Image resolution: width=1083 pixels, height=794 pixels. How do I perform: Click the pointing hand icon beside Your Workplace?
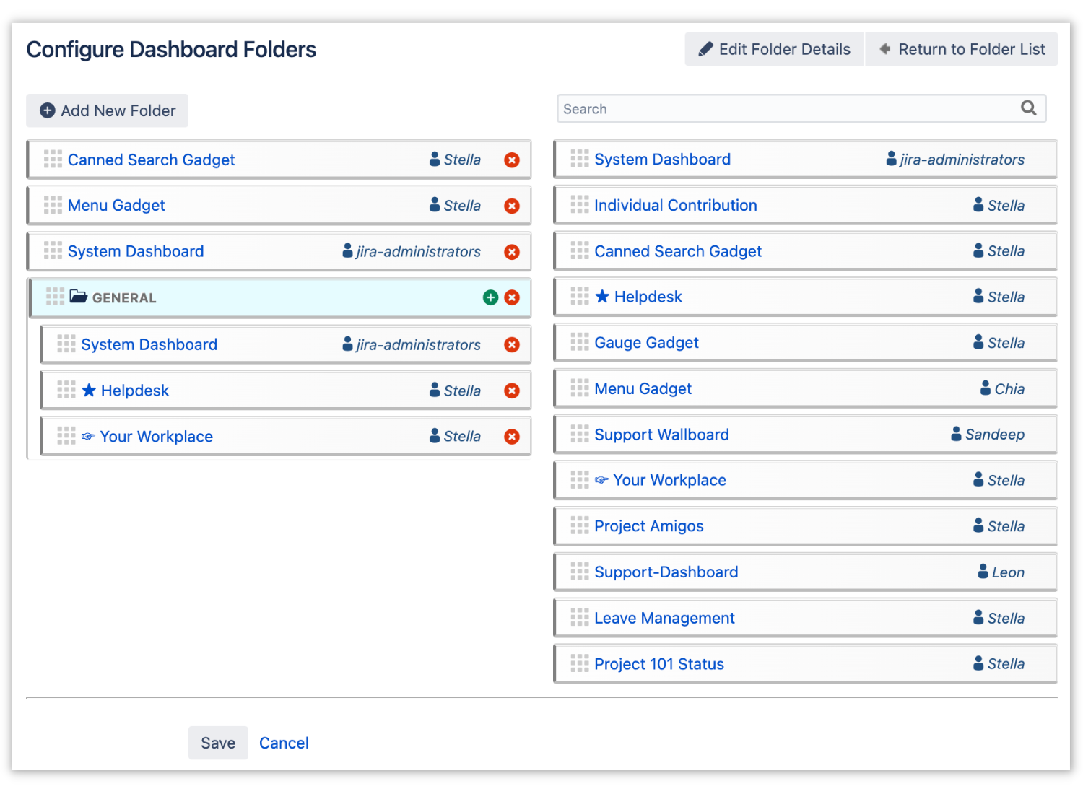(x=88, y=436)
